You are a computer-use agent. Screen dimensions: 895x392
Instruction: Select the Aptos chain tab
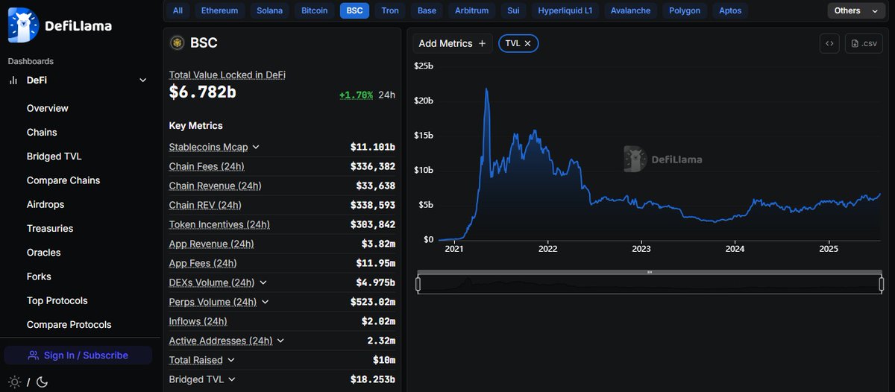click(x=731, y=10)
